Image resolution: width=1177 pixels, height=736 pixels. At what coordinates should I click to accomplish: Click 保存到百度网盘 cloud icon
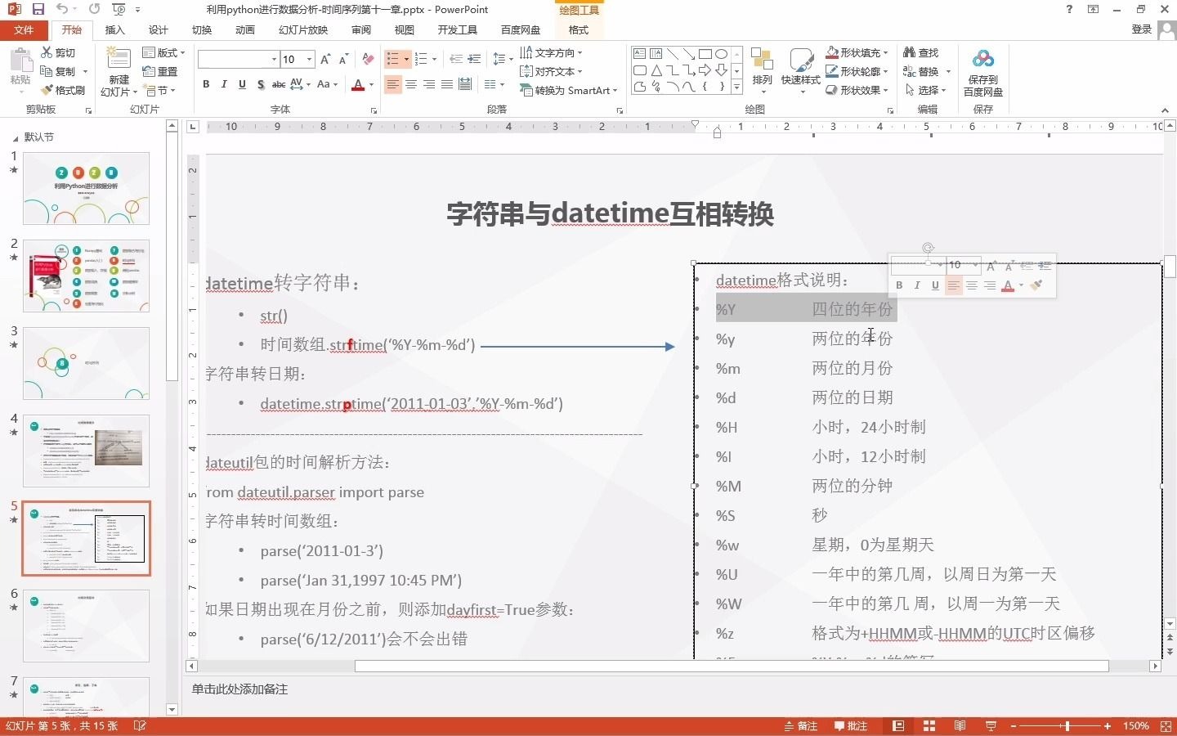click(983, 72)
